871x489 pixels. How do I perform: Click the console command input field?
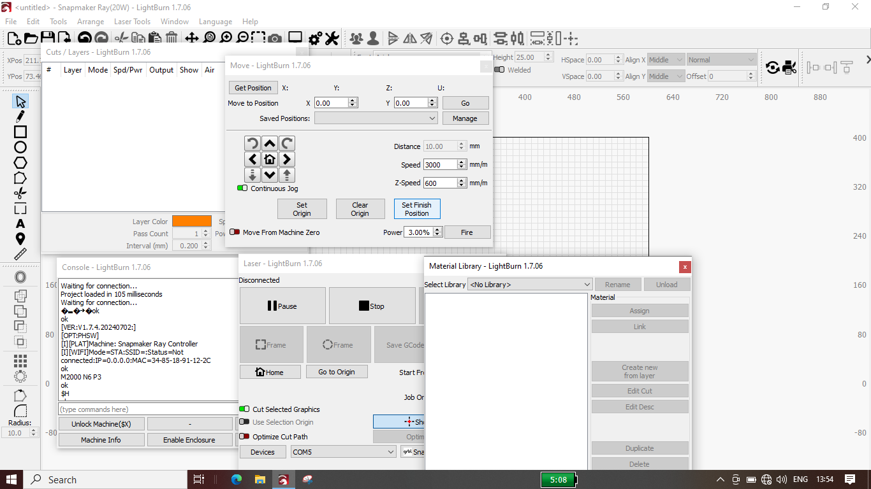148,409
